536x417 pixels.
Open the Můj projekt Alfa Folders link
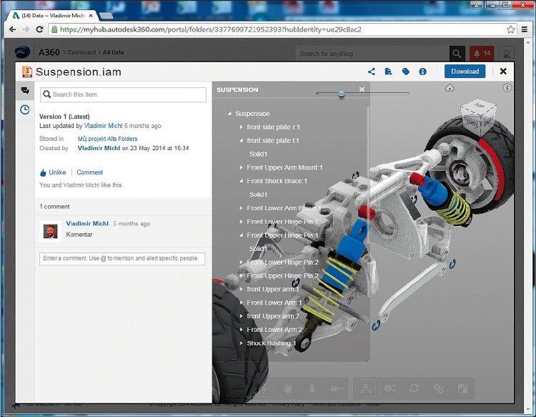point(107,139)
